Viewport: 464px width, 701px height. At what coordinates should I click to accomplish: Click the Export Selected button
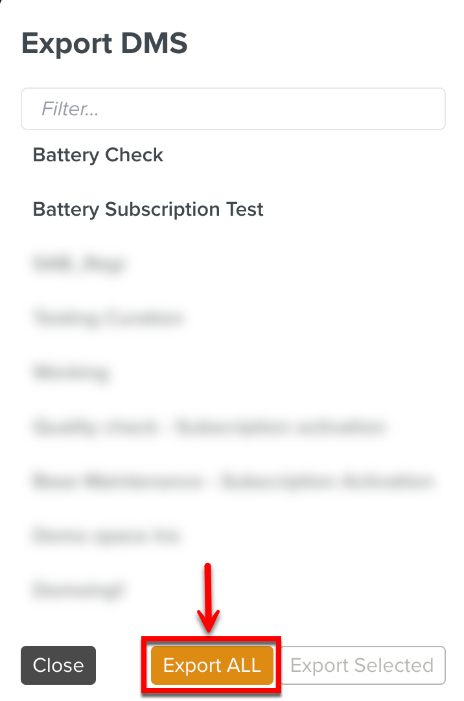pyautogui.click(x=362, y=665)
